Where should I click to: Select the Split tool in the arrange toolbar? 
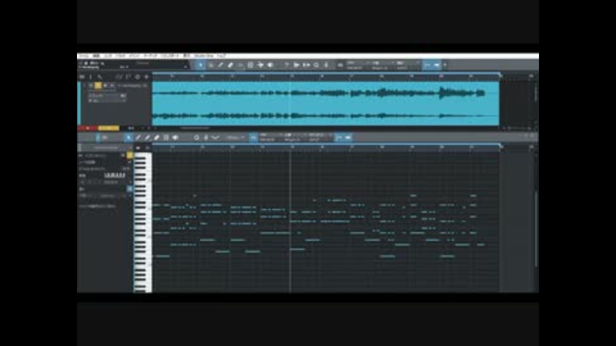[221, 65]
